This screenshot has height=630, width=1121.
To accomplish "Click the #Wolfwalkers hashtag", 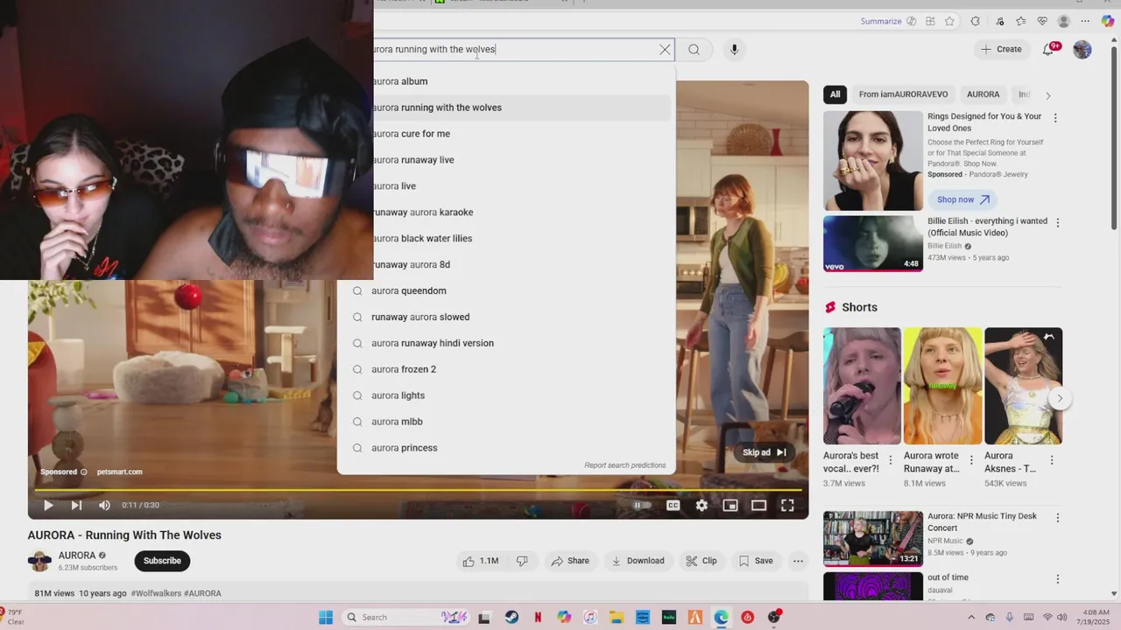I will (x=156, y=593).
